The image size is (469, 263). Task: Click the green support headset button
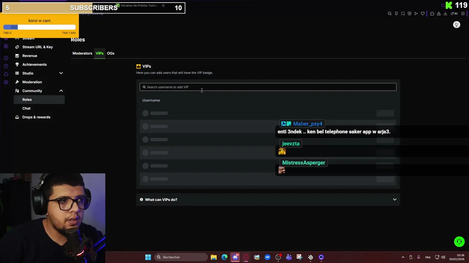point(459,242)
